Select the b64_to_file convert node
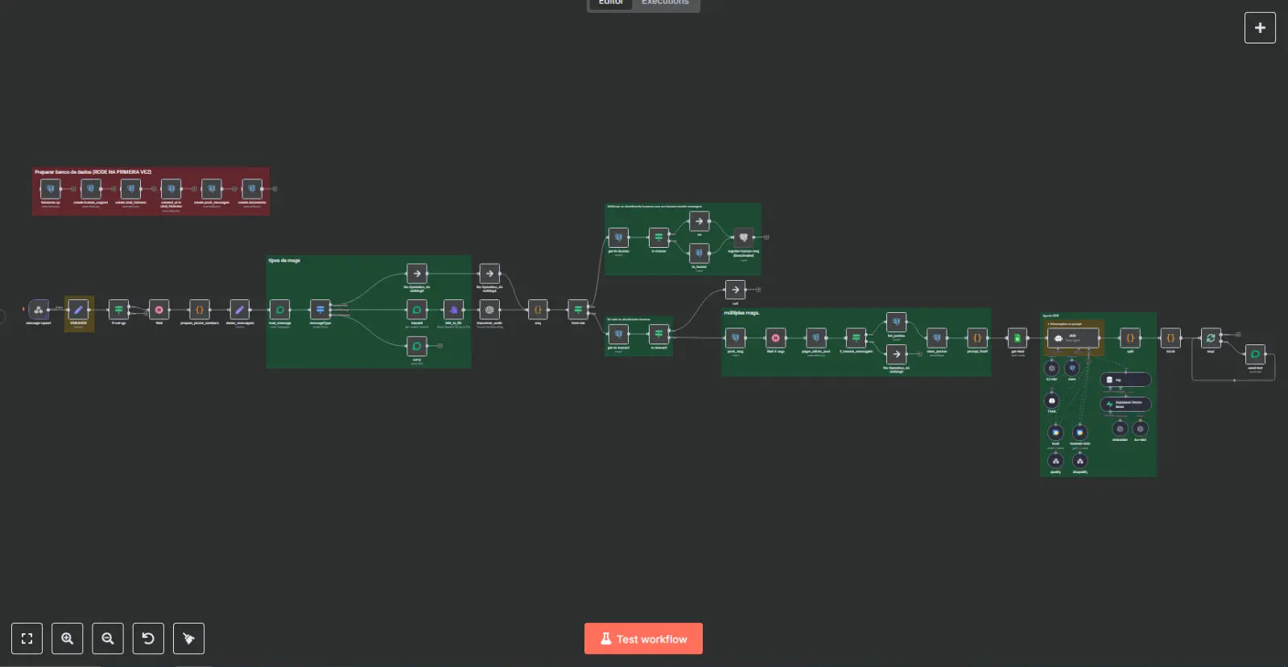 [453, 310]
